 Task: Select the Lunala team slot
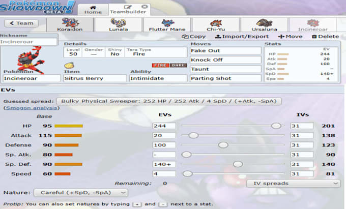(118, 25)
